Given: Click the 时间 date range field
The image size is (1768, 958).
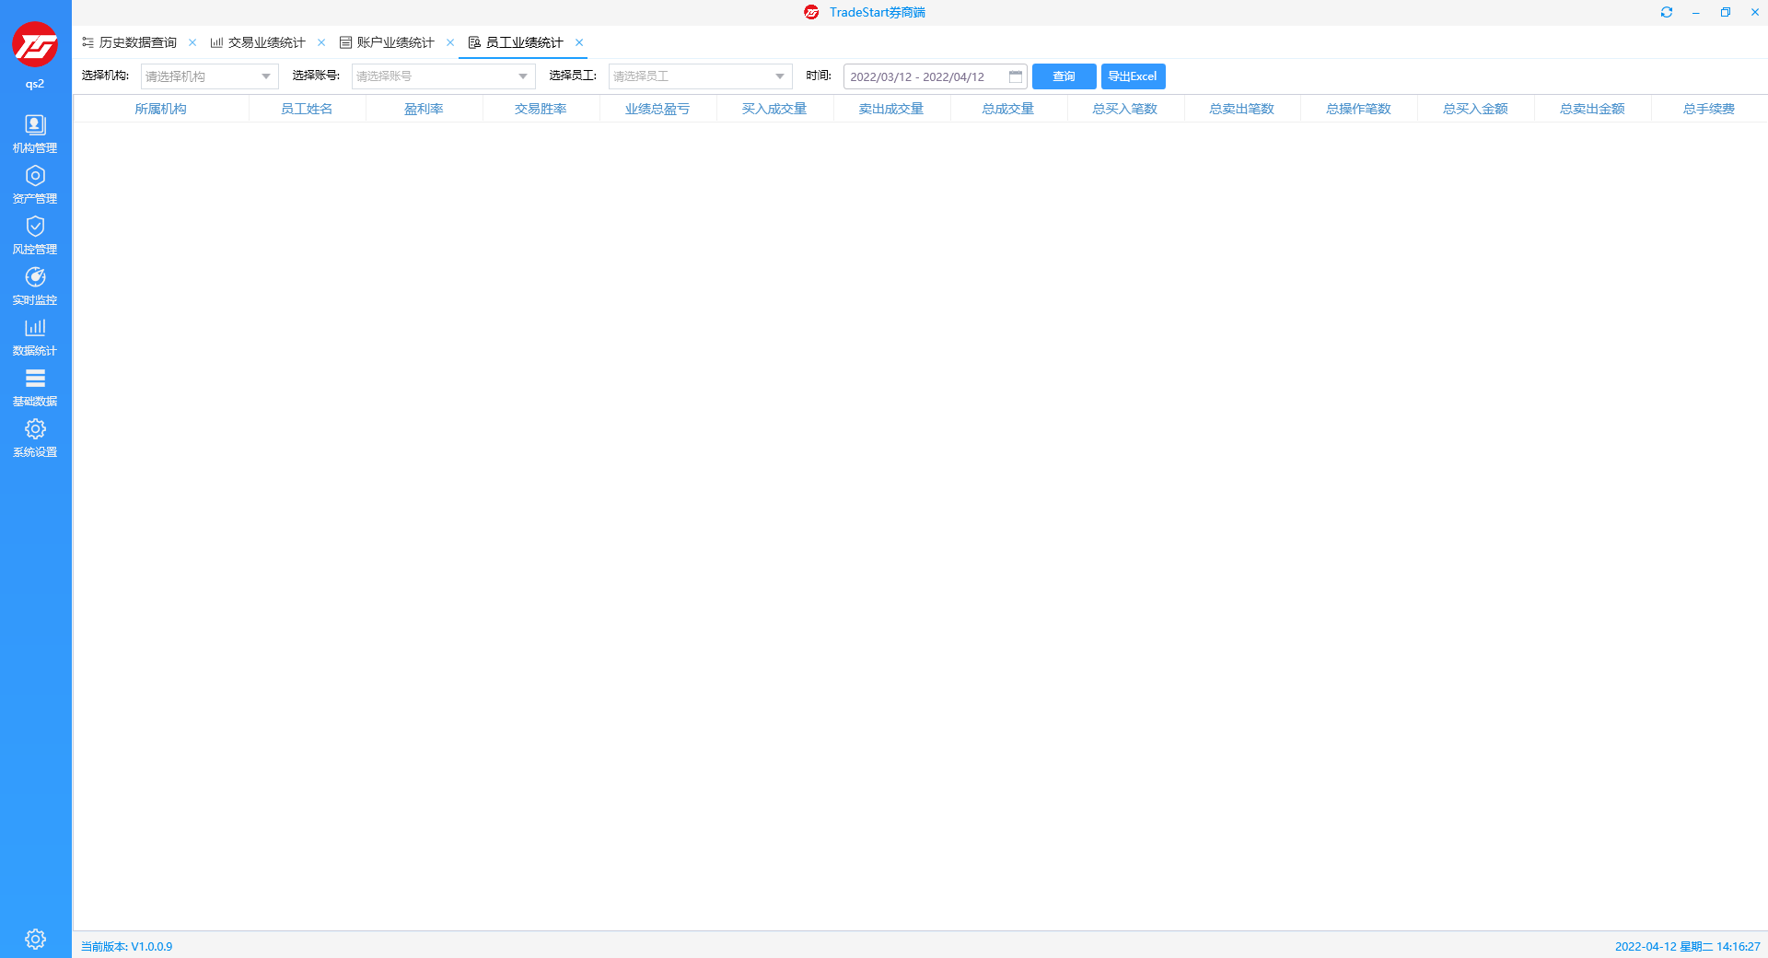Looking at the screenshot, I should pyautogui.click(x=921, y=76).
